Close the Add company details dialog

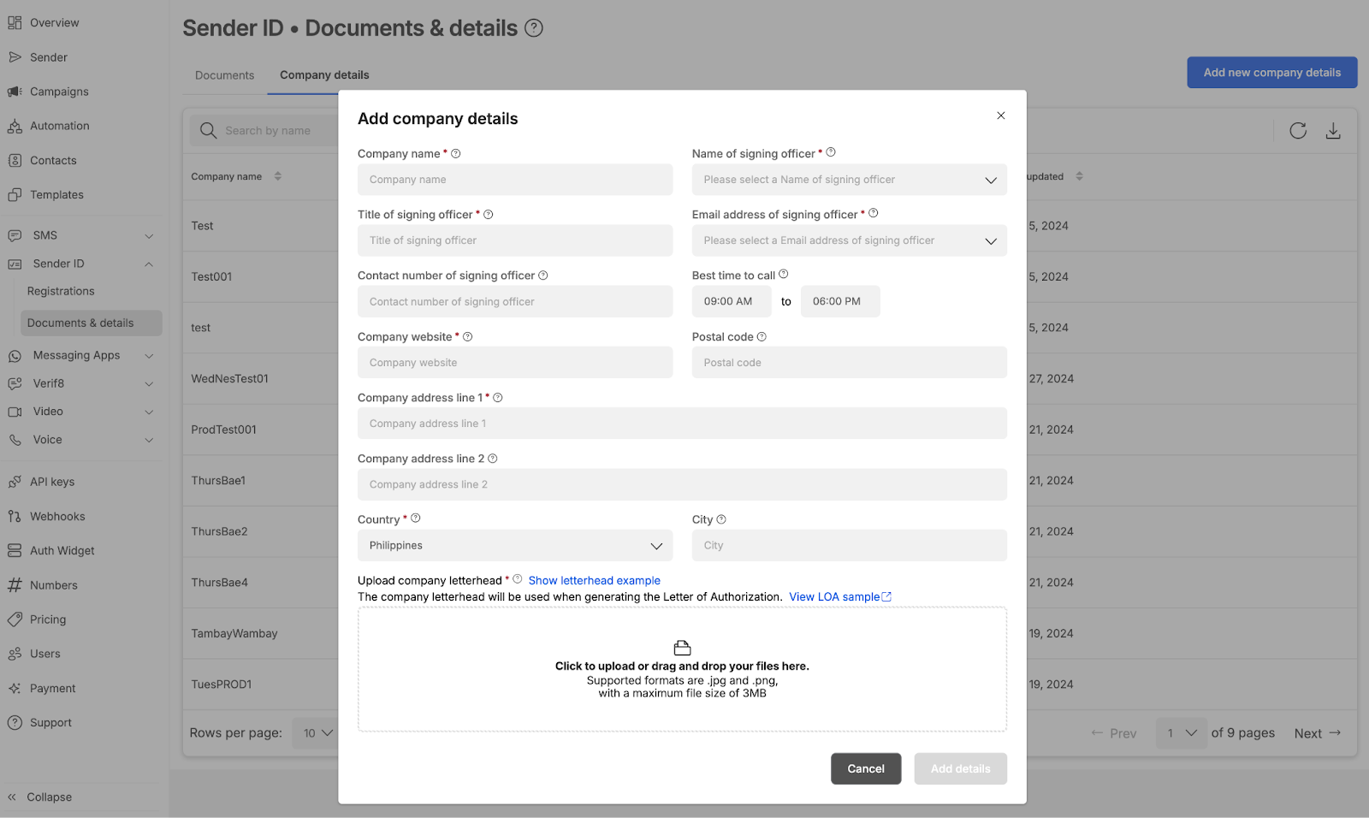pos(1000,116)
